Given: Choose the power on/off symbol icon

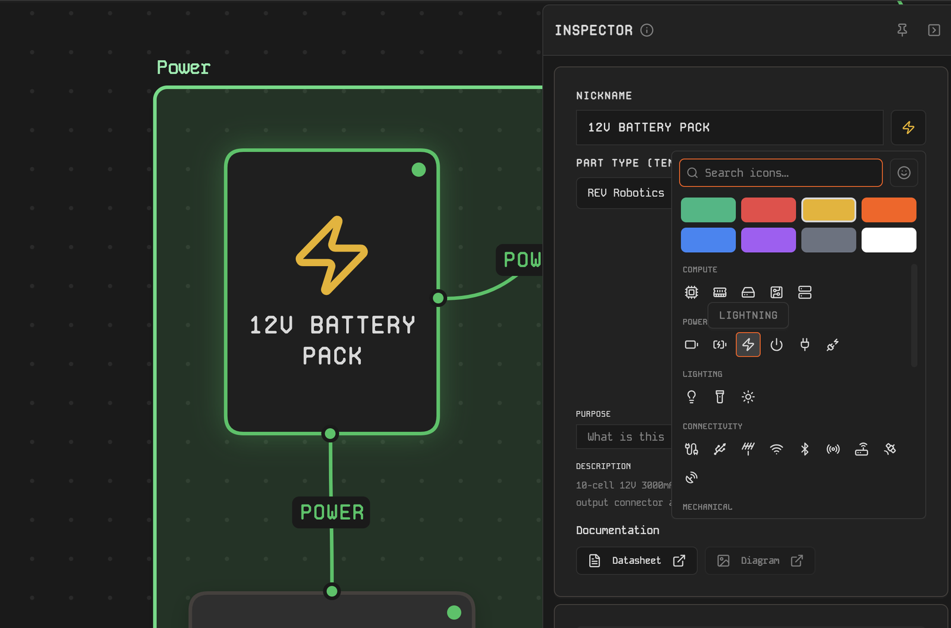Looking at the screenshot, I should click(x=776, y=344).
